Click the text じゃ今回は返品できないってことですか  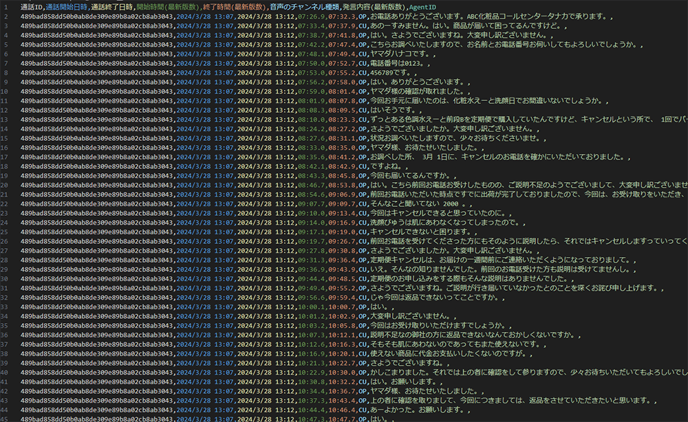[x=433, y=298]
